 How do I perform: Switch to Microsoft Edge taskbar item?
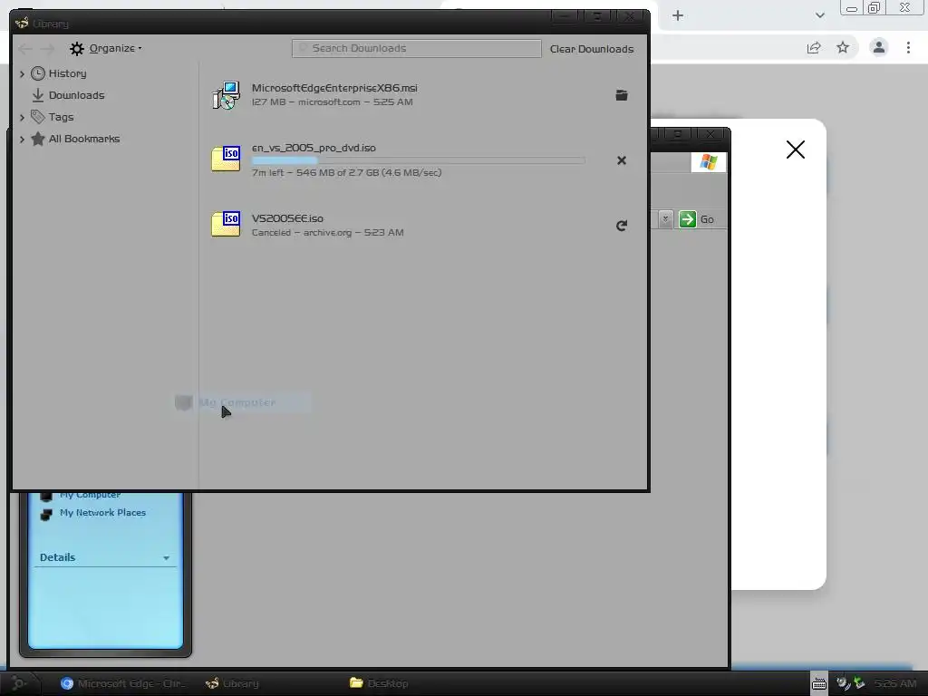[x=123, y=683]
